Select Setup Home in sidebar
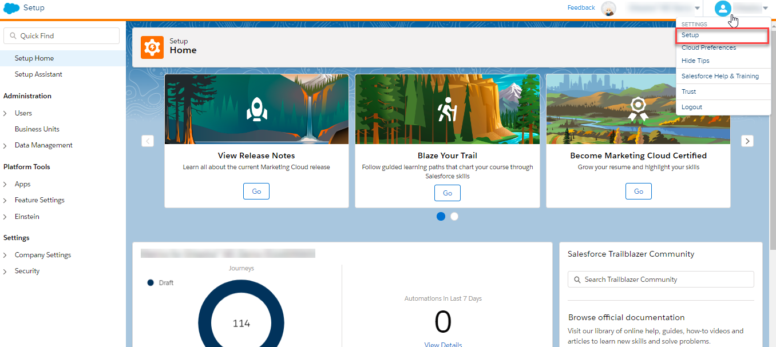 click(x=63, y=58)
